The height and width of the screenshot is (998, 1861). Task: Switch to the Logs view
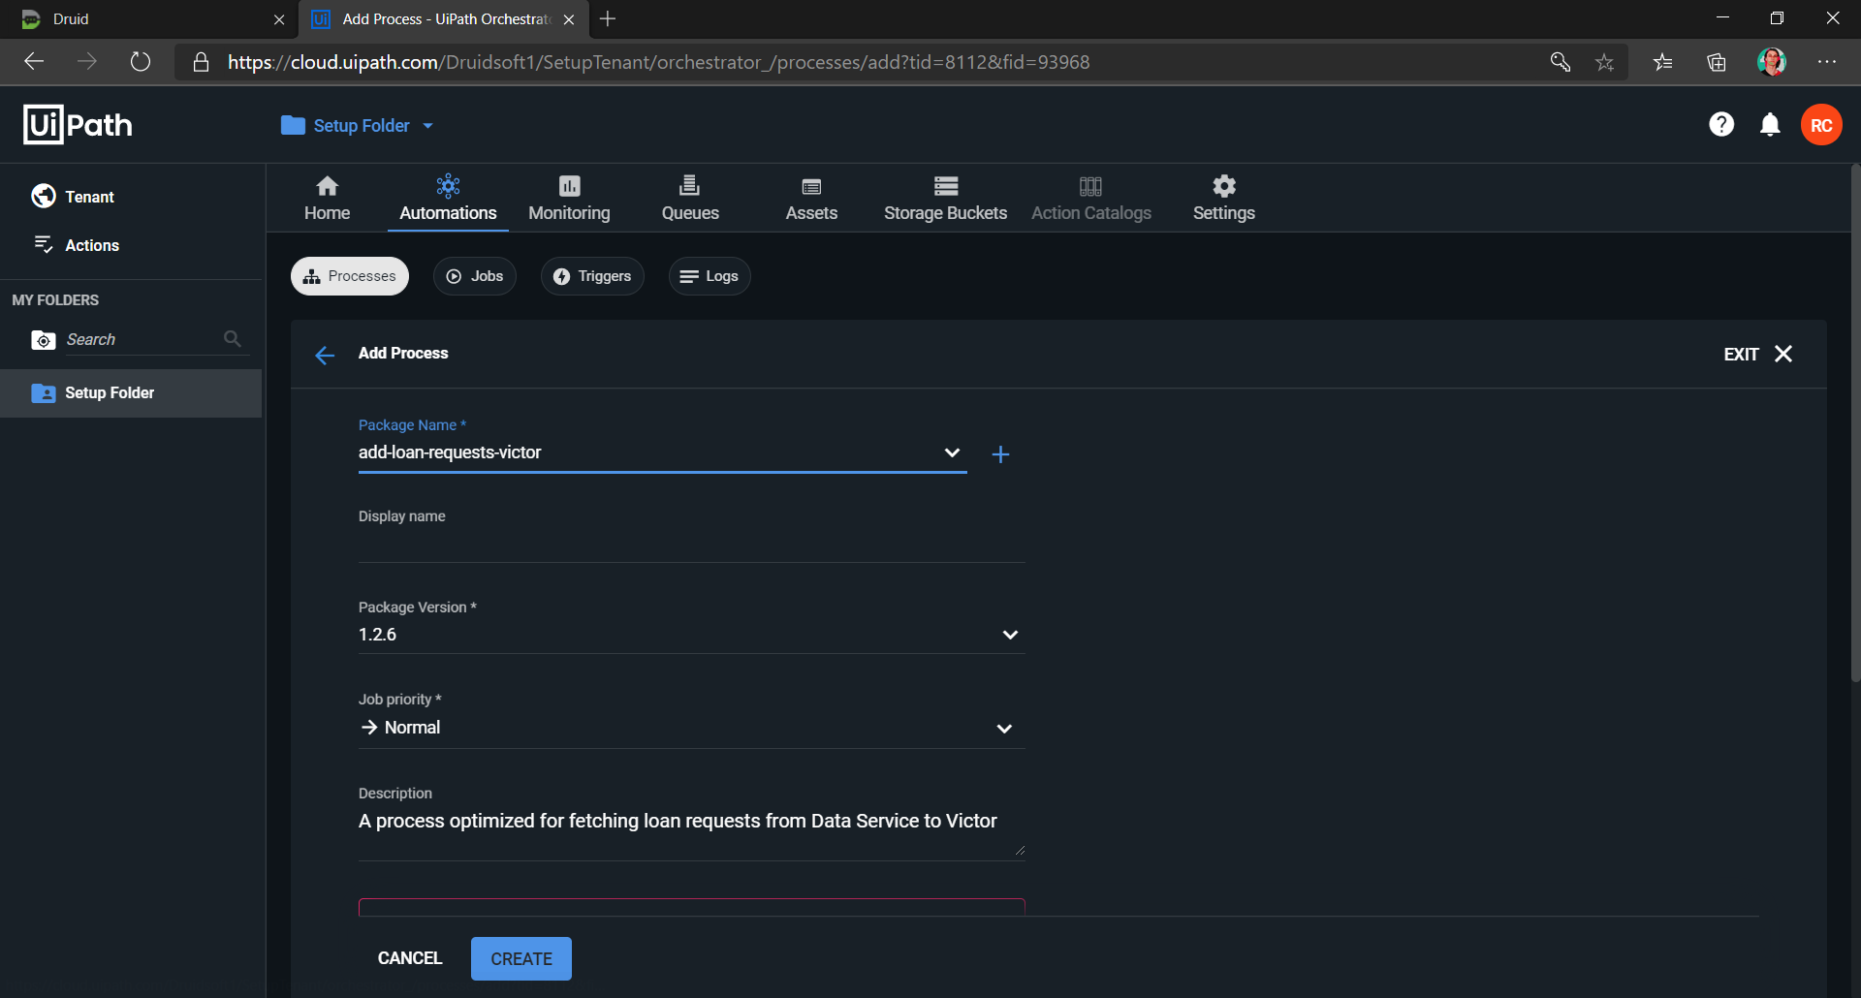pyautogui.click(x=710, y=276)
